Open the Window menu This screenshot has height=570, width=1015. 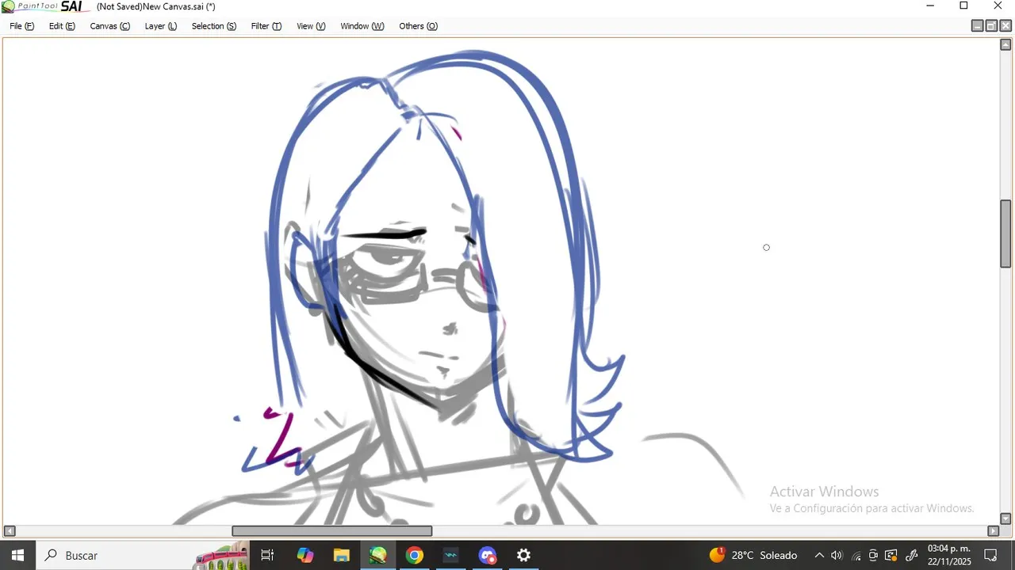click(362, 26)
